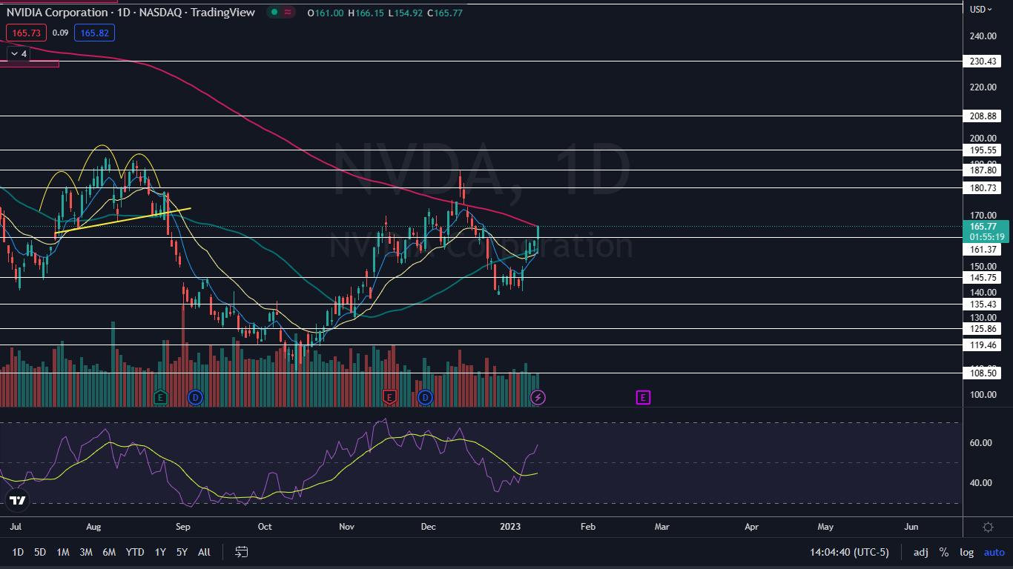1013x569 pixels.
Task: Toggle logarithmic scale 'log'
Action: pos(966,552)
